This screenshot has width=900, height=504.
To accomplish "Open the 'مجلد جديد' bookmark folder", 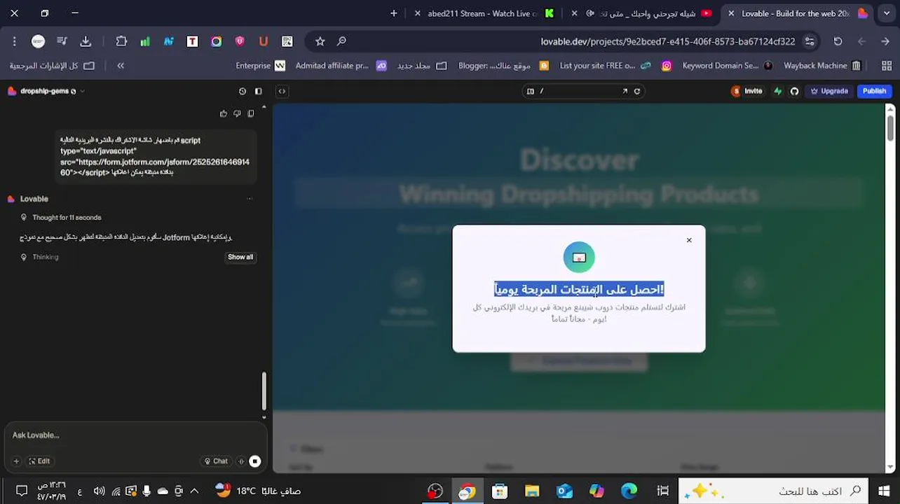I will pos(421,66).
